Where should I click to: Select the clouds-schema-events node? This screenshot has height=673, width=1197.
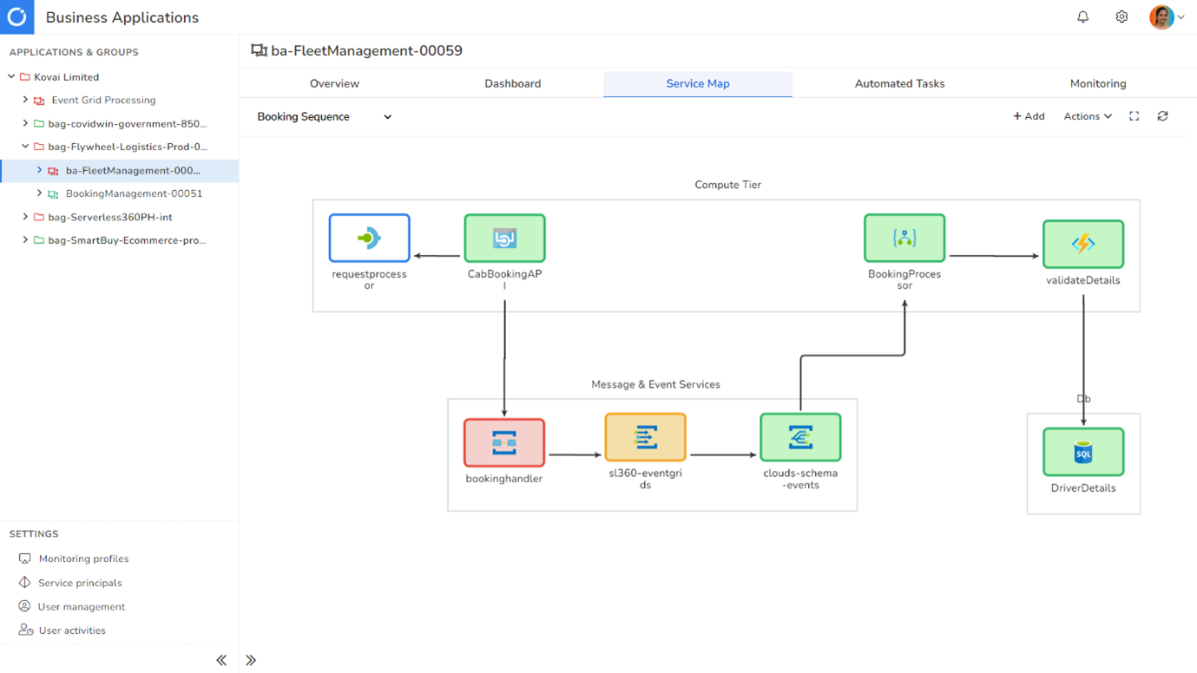click(x=800, y=437)
